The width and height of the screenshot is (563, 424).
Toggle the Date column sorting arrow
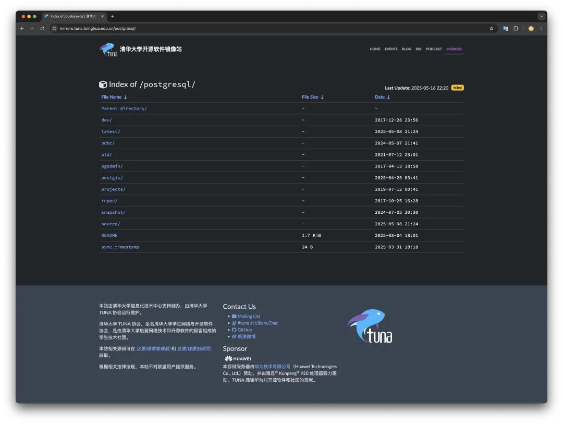click(388, 97)
